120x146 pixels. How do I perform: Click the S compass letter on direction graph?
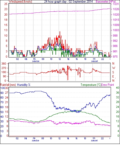point(113,72)
